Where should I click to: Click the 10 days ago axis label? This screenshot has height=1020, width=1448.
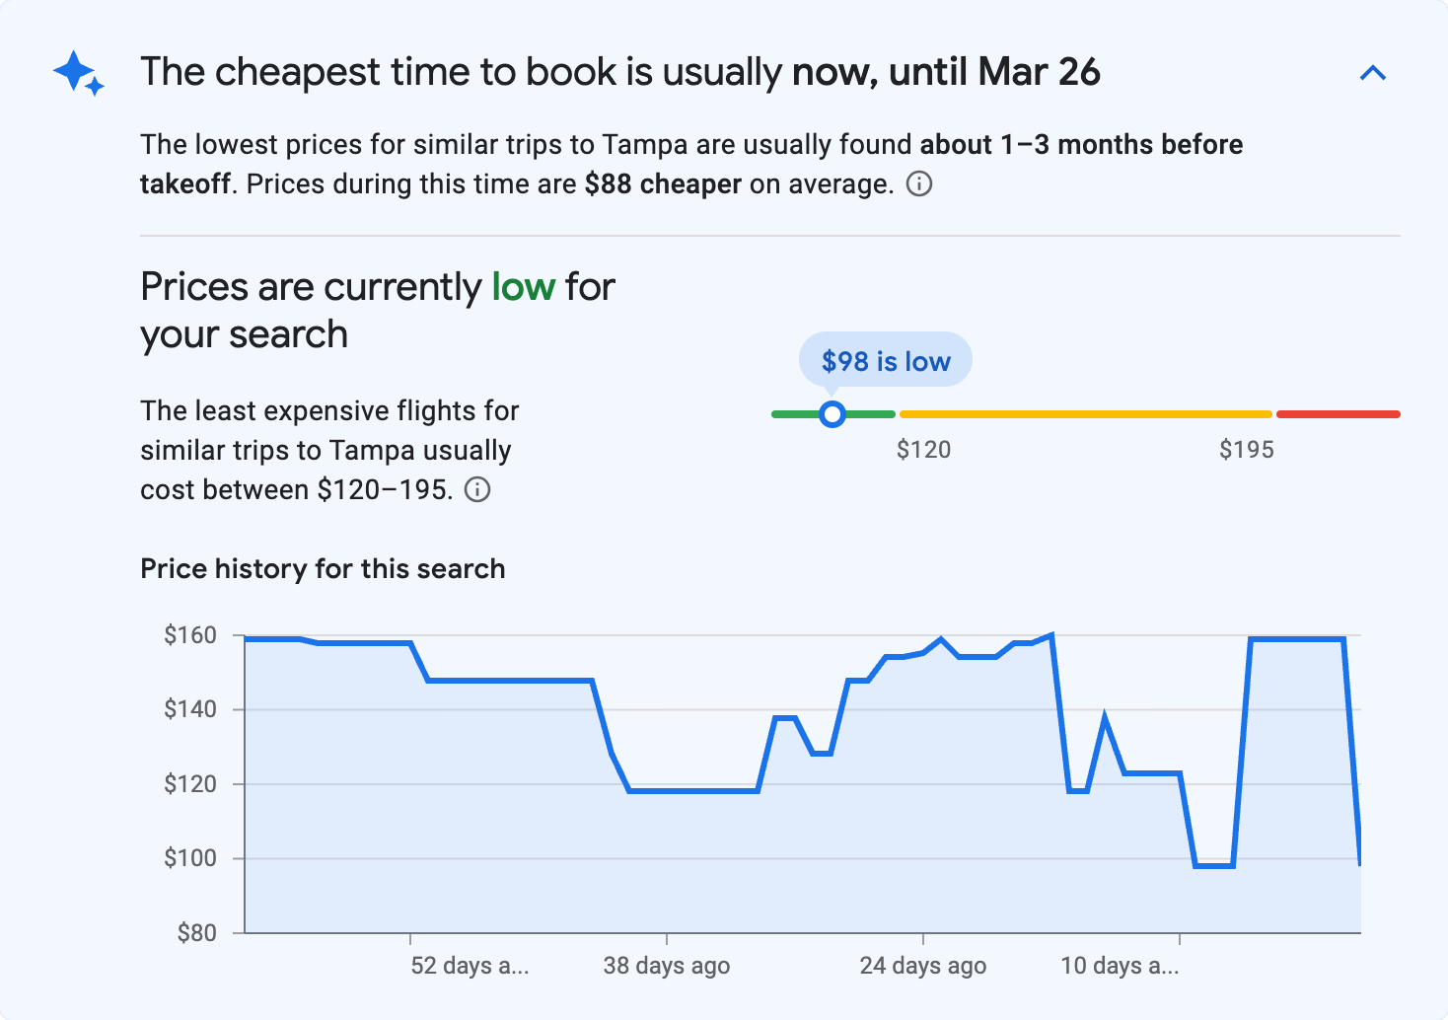pyautogui.click(x=1120, y=966)
